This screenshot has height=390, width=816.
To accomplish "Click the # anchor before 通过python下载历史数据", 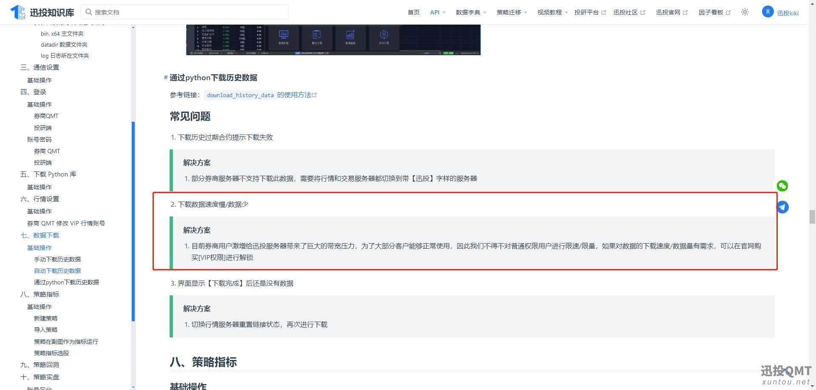I will click(165, 78).
